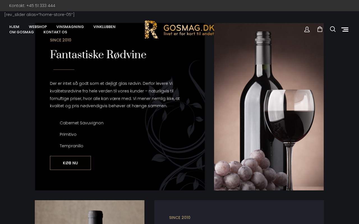The width and height of the screenshot is (359, 224).
Task: Open the hamburger side menu icon
Action: [x=345, y=29]
